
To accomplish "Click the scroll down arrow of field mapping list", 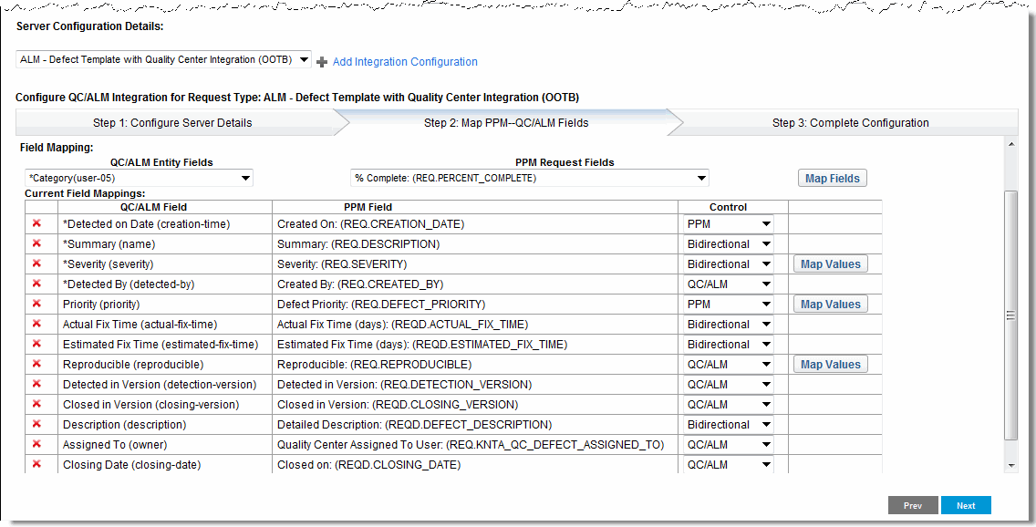I will pyautogui.click(x=1010, y=465).
